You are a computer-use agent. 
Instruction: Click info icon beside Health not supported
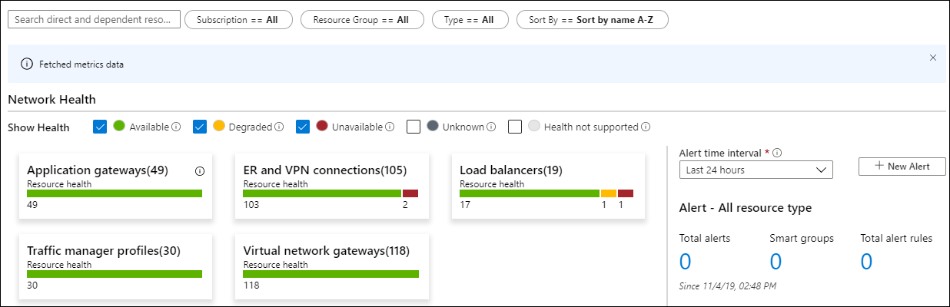click(646, 127)
